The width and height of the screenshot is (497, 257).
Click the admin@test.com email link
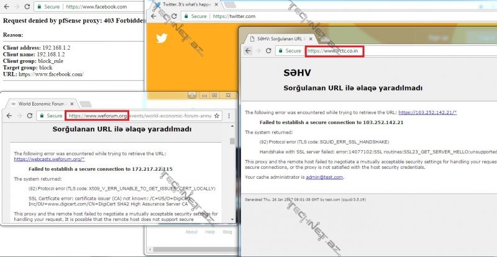pyautogui.click(x=324, y=177)
